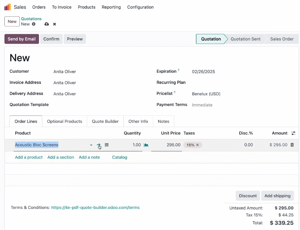This screenshot has height=230, width=300.
Task: Open the Pricelist Benelux (USD) field
Action: tap(206, 94)
